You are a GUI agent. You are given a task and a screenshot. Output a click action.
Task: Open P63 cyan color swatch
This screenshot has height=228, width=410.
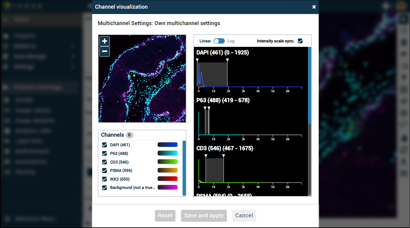pyautogui.click(x=168, y=153)
